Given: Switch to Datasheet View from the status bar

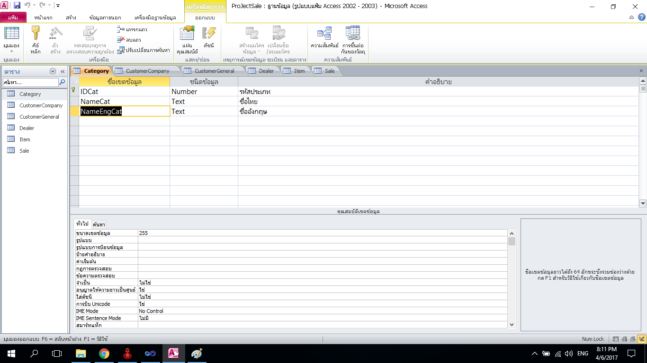Looking at the screenshot, I should [x=615, y=339].
